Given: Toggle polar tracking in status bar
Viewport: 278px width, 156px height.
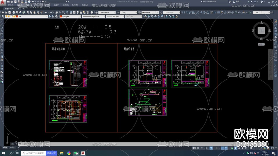Looking at the screenshot, I should (211, 148).
